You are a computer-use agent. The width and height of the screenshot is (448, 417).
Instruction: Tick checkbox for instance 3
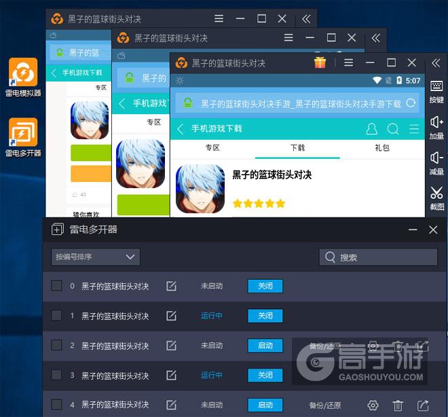coord(56,374)
